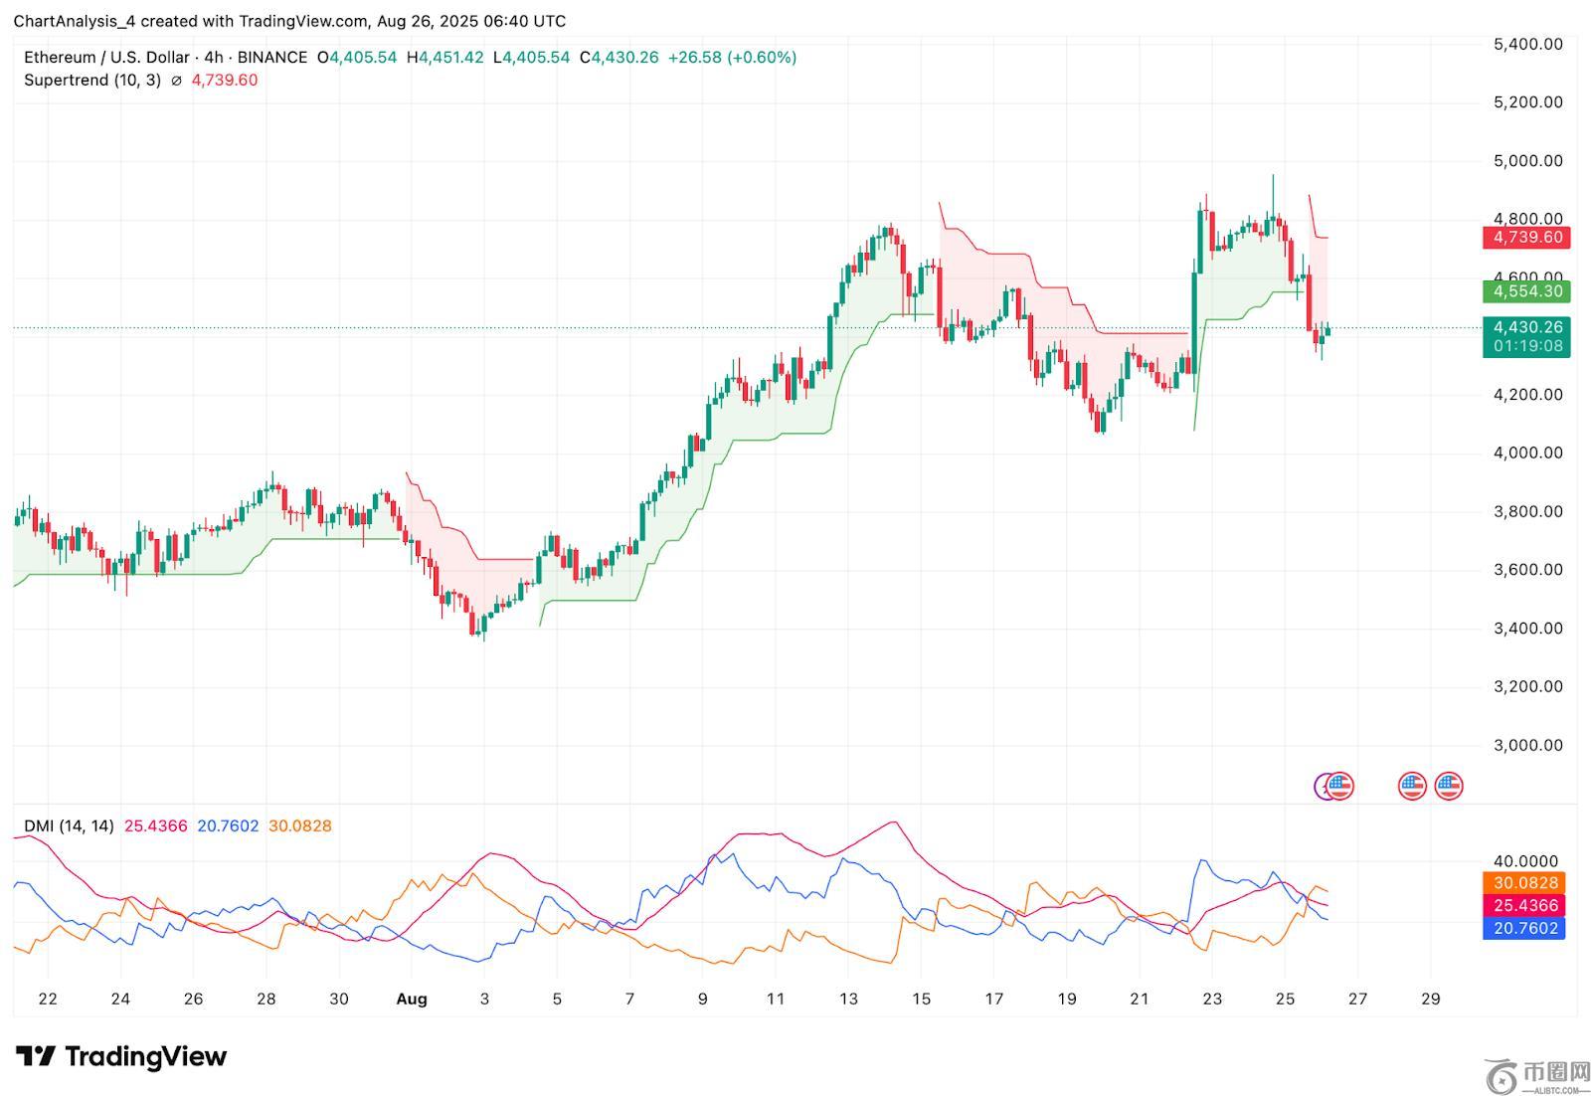Click the Aug label on the time axis
The height and width of the screenshot is (1096, 1591).
(411, 999)
